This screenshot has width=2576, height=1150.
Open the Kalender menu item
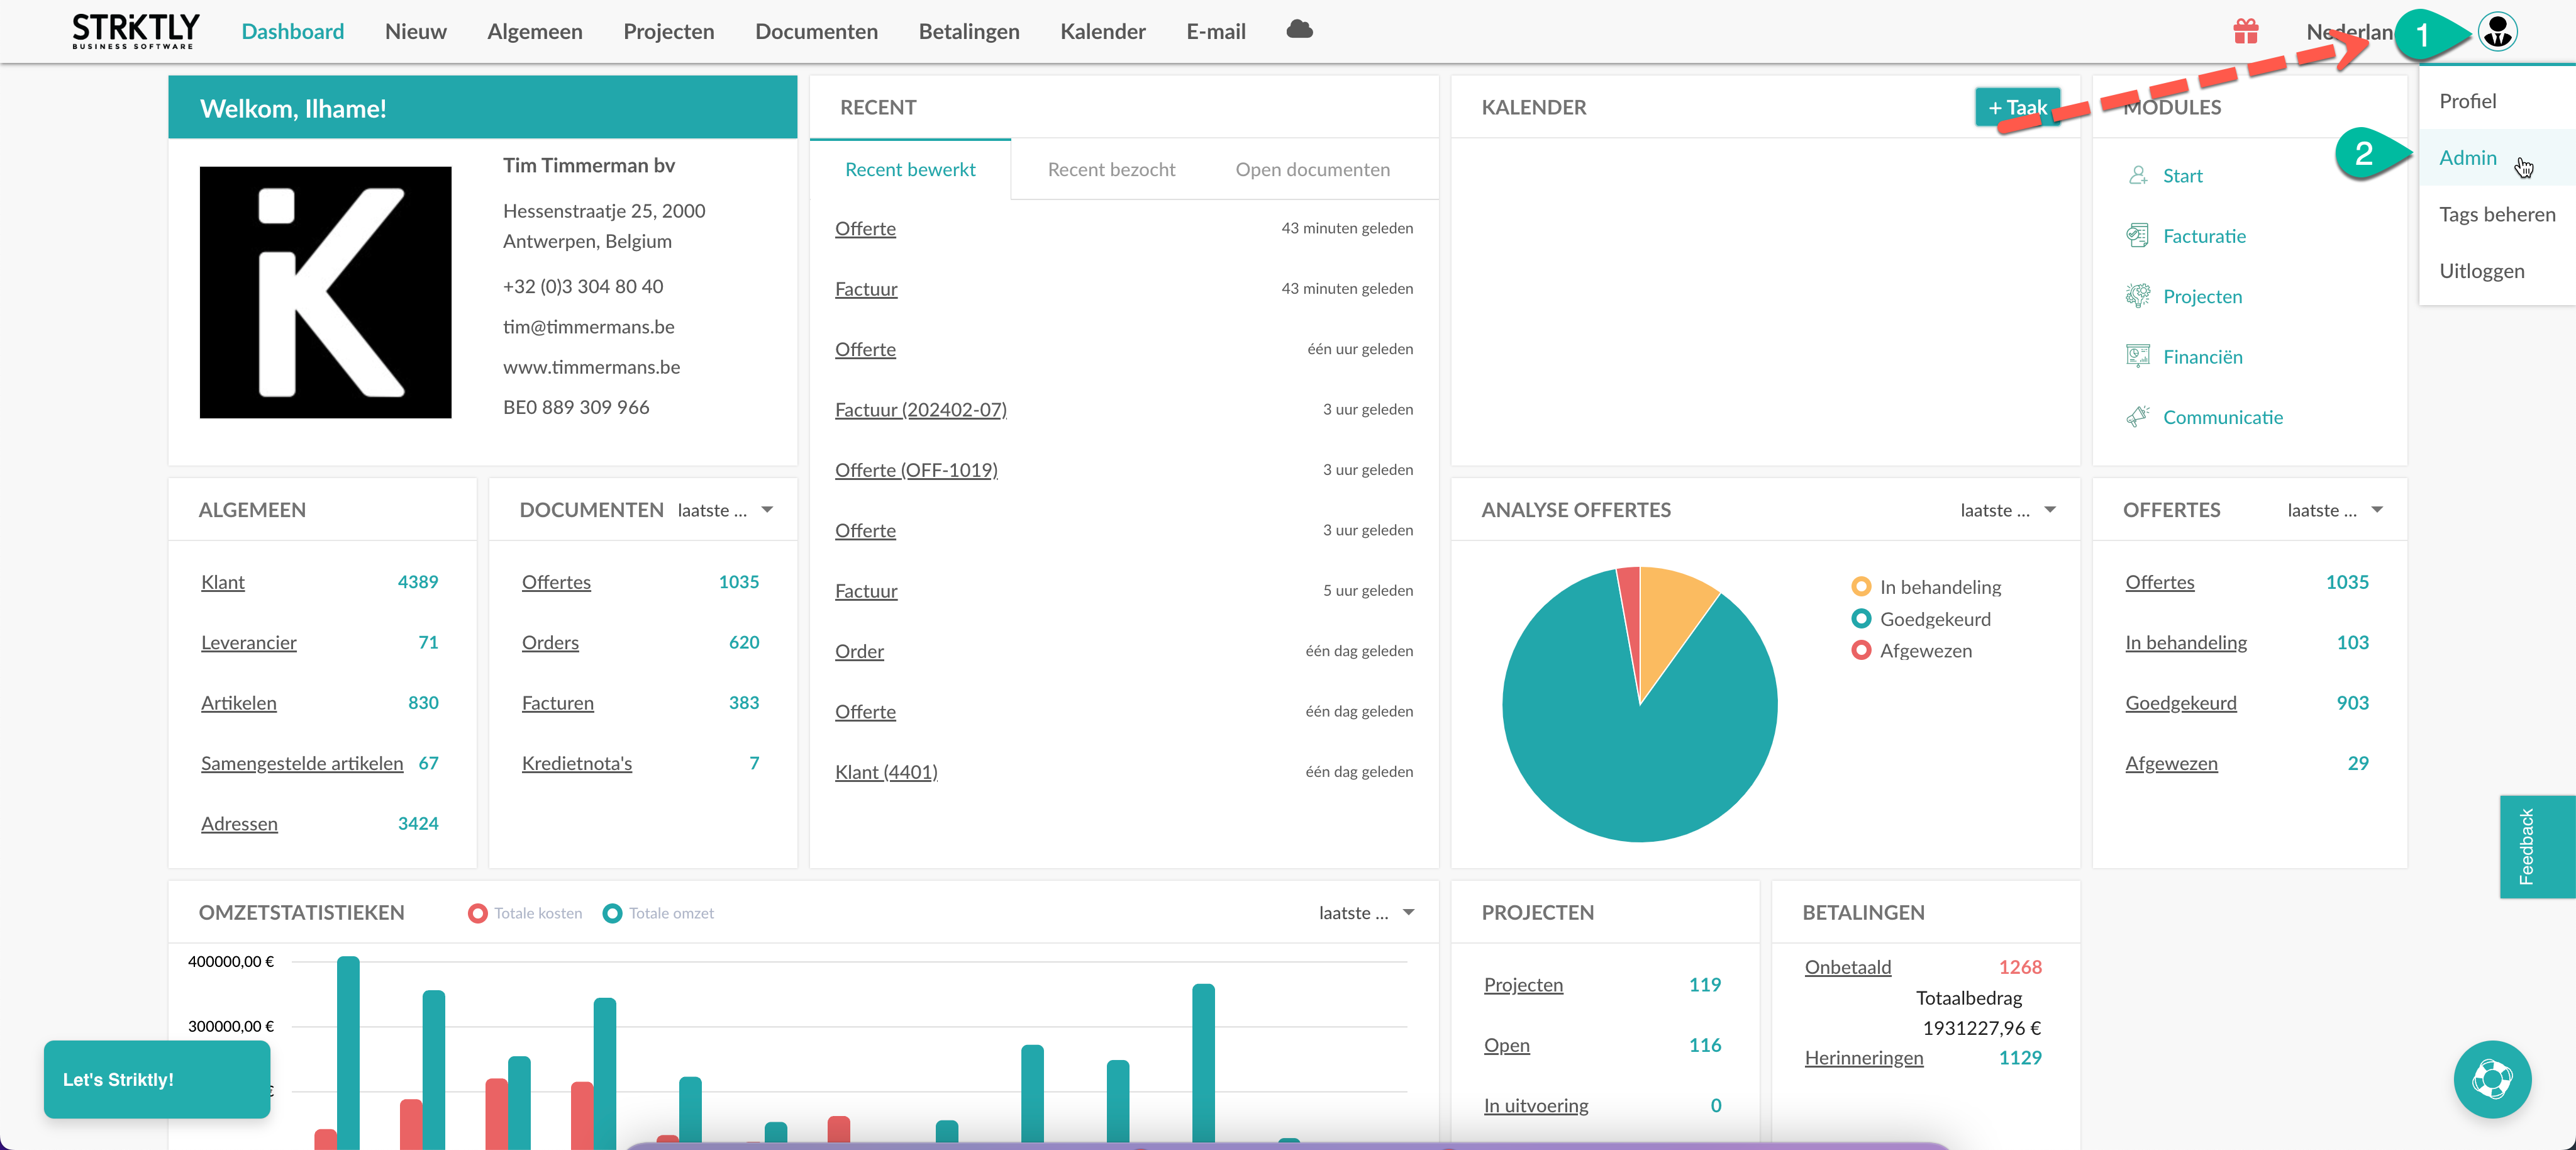pyautogui.click(x=1103, y=31)
